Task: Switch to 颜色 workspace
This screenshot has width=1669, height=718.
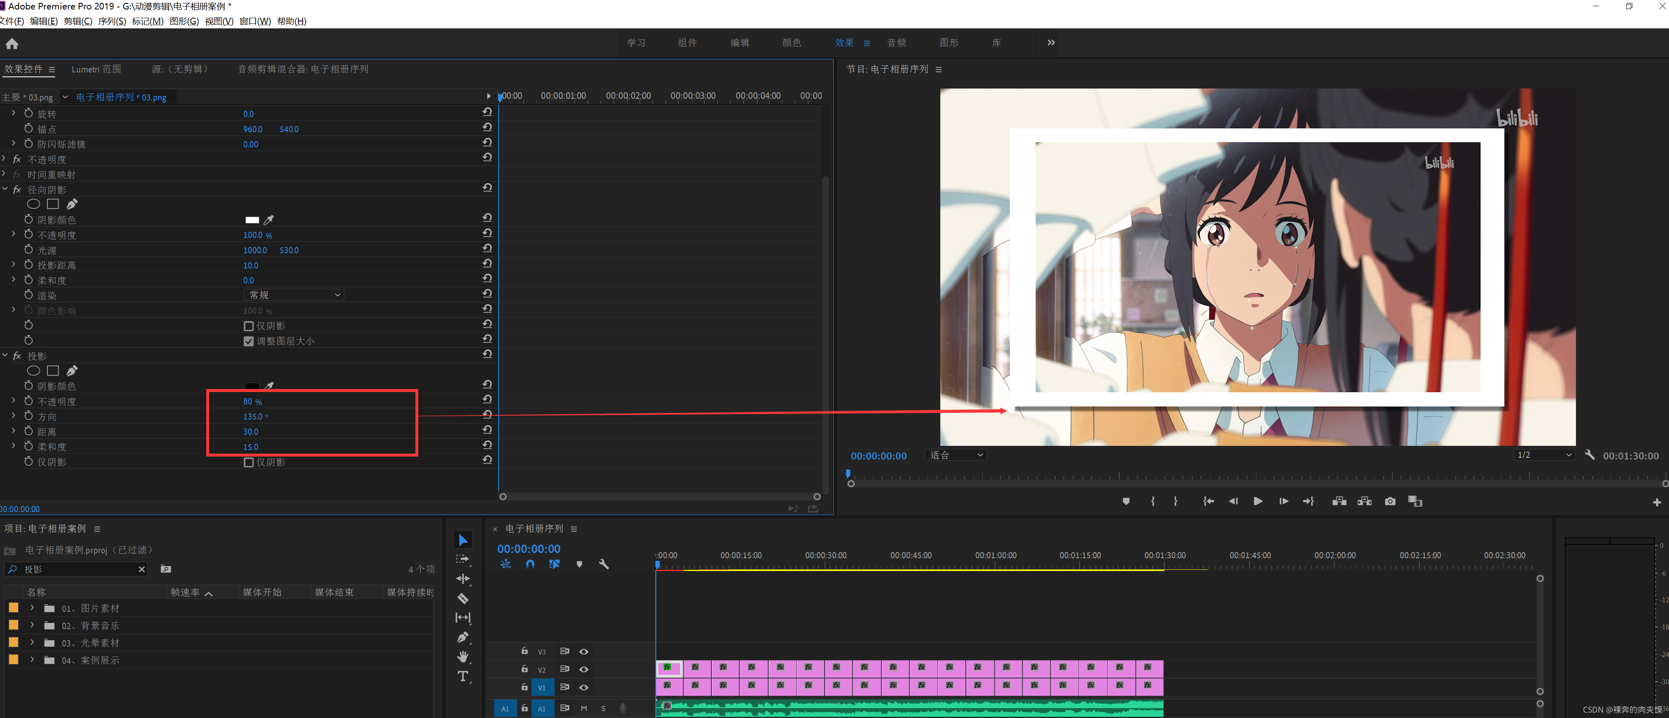Action: coord(792,43)
